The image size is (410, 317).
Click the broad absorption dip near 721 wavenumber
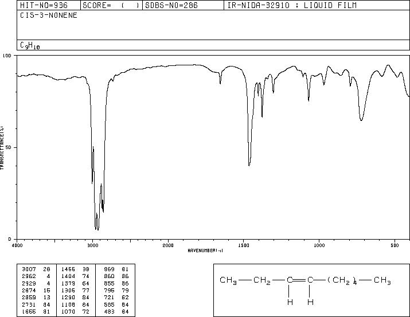(361, 120)
